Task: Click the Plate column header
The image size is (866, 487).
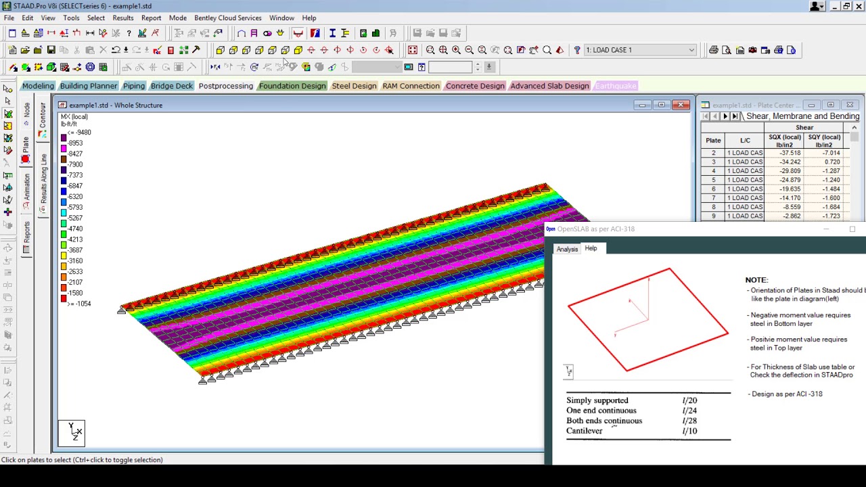Action: tap(713, 141)
